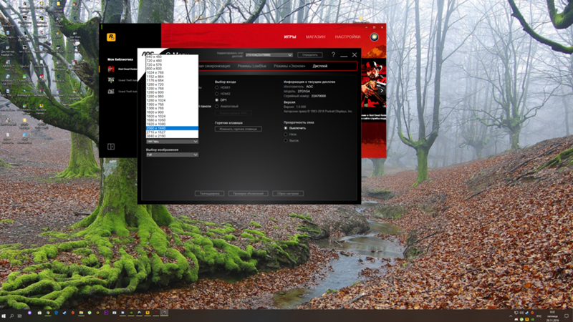The width and height of the screenshot is (573, 322).
Task: Open the 144 Герц refresh rate dropdown
Action: tap(172, 141)
